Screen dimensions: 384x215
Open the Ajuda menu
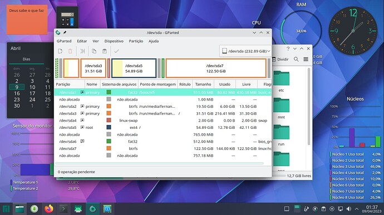(154, 41)
